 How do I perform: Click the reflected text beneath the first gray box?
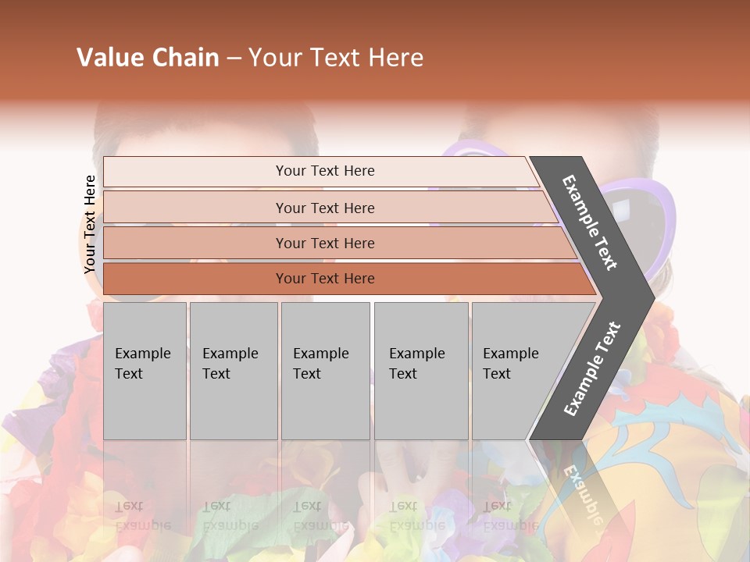pos(143,516)
